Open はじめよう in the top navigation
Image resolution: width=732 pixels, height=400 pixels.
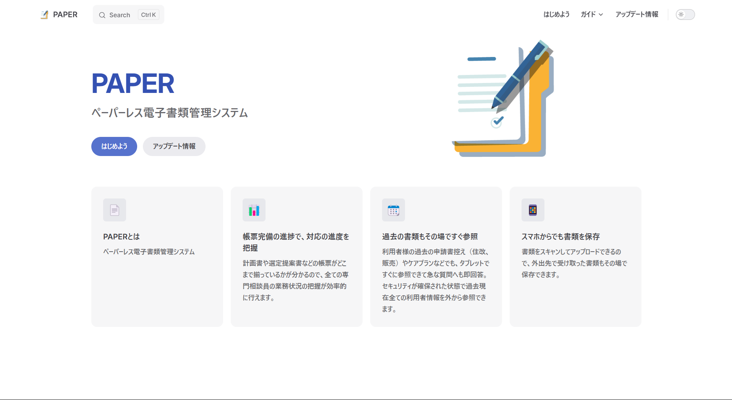click(x=556, y=15)
